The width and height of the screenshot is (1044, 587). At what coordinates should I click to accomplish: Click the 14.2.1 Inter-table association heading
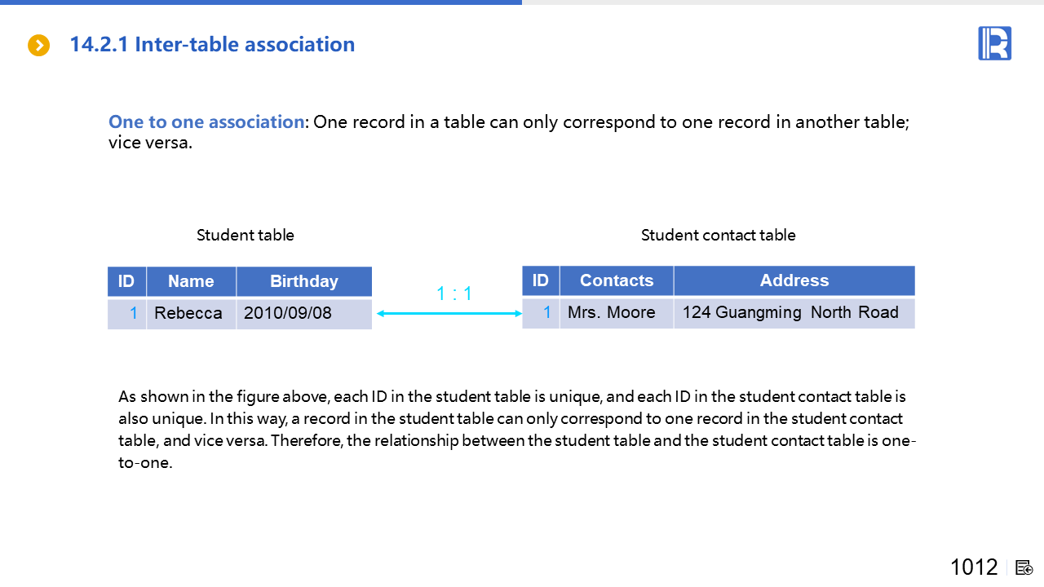[212, 45]
